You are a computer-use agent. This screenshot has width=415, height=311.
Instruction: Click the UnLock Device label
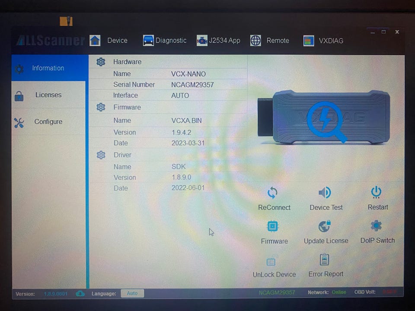point(274,275)
